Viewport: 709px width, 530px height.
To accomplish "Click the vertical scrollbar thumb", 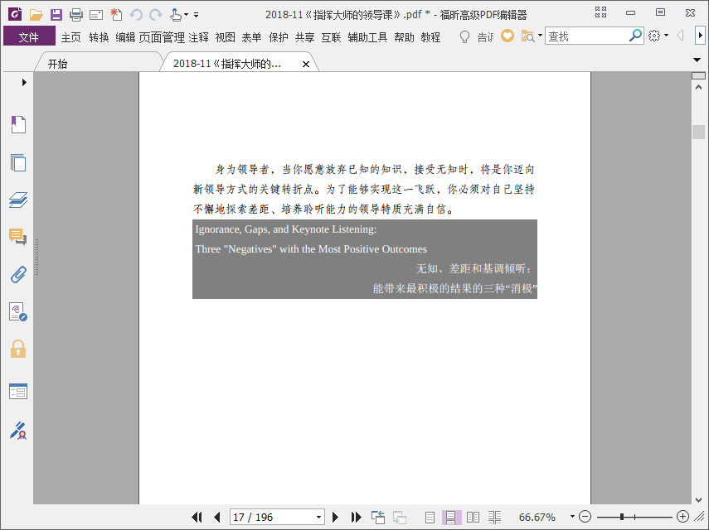I will [698, 132].
